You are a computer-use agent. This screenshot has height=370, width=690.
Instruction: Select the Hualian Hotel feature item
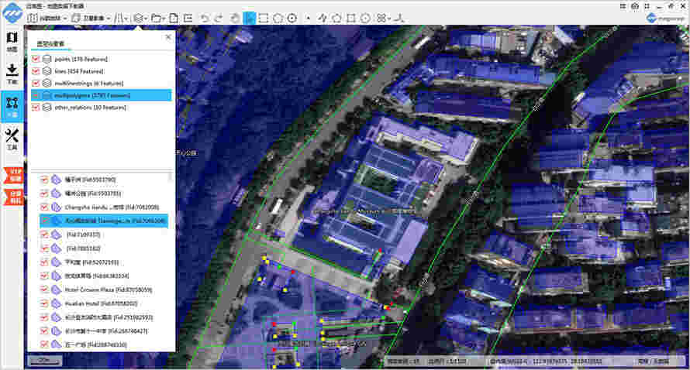[x=96, y=303]
